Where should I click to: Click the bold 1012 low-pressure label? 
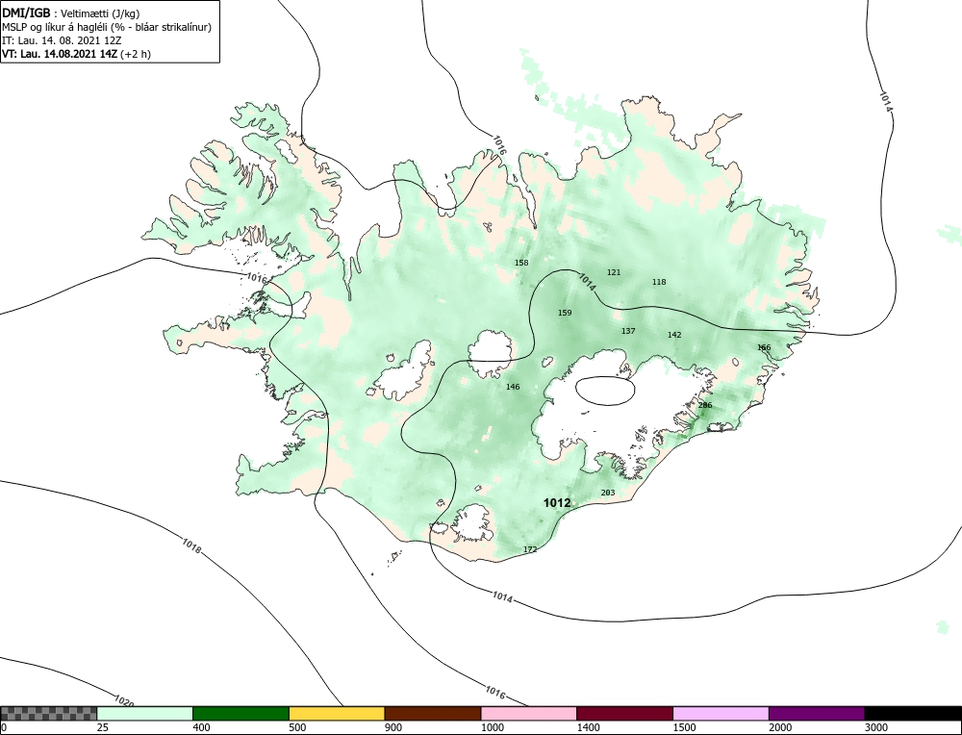click(x=557, y=503)
